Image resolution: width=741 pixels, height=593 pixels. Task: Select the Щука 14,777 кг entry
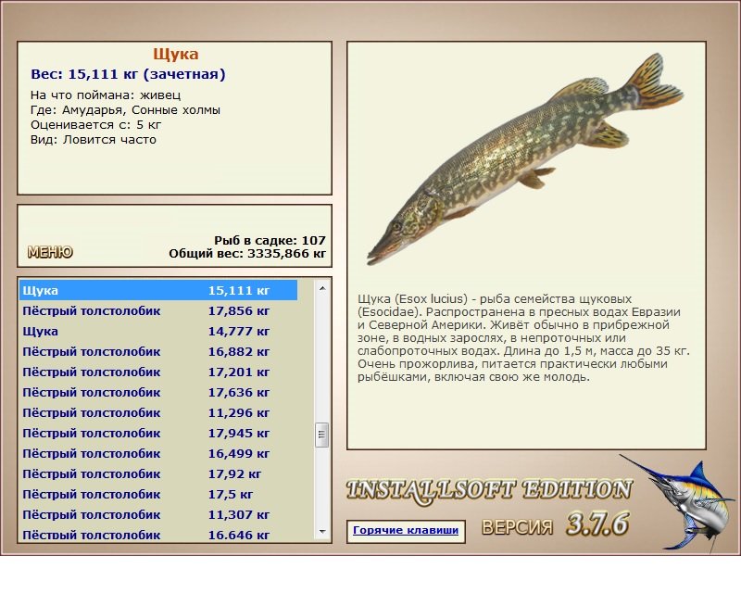pyautogui.click(x=158, y=331)
